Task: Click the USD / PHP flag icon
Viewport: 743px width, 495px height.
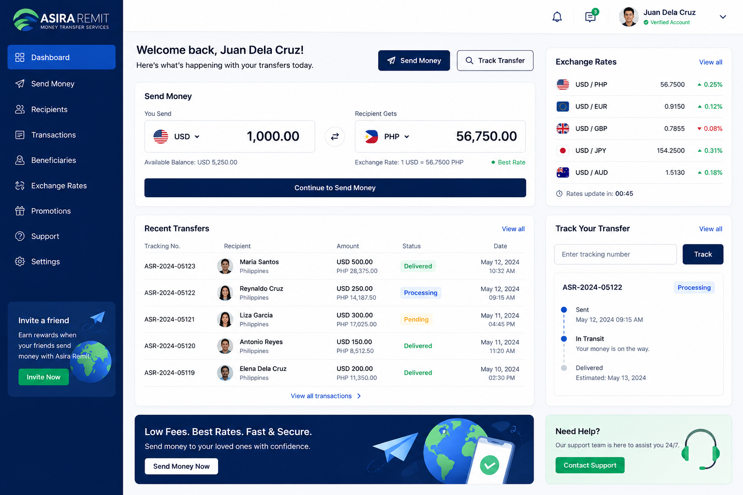Action: click(x=563, y=85)
